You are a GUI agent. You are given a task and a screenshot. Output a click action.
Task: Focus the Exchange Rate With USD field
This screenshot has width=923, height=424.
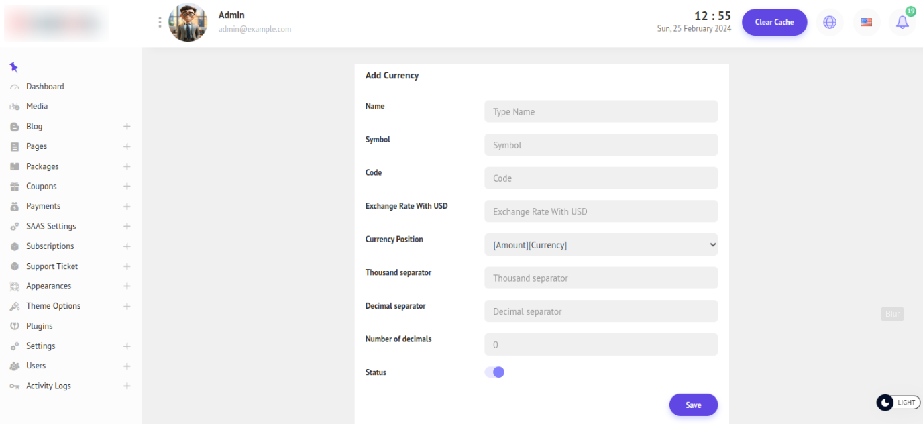600,211
